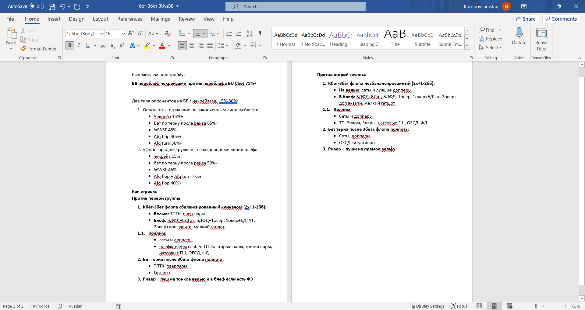This screenshot has width=585, height=310.
Task: Toggle show paragraph marks
Action: [261, 33]
